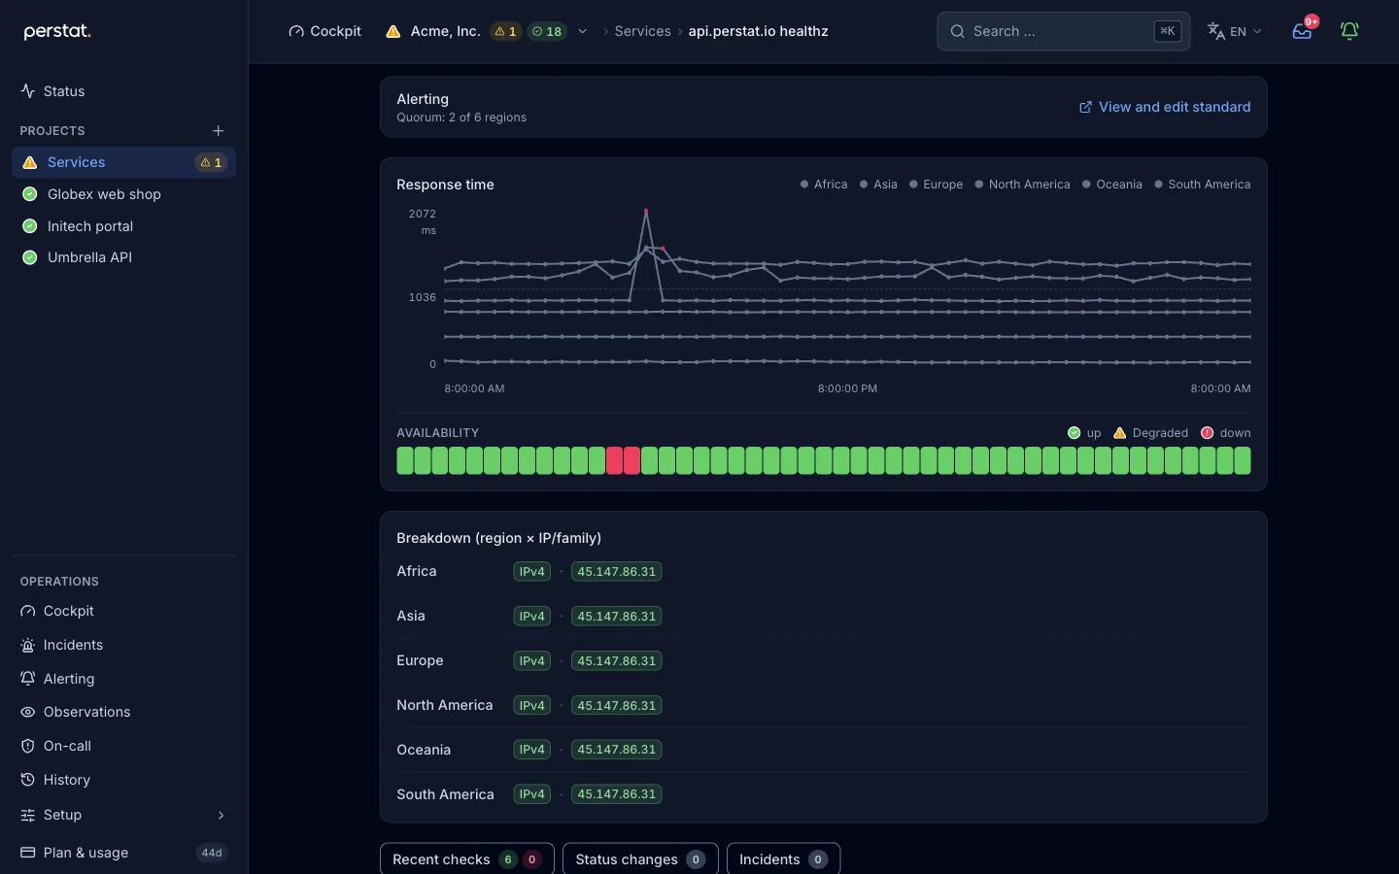Switch to Status changes tab
Image resolution: width=1399 pixels, height=874 pixels.
[x=640, y=859]
